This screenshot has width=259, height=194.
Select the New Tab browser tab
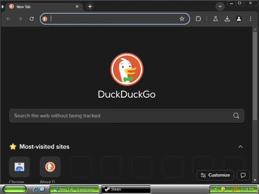[x=44, y=7]
